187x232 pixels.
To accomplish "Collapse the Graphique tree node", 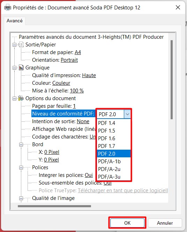I will click(14, 68).
